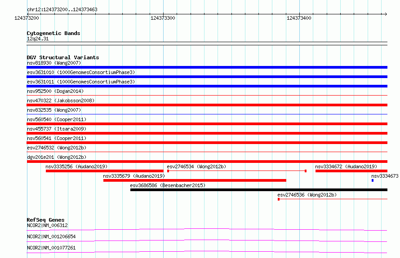Click the small blue nsv3334673 marker

point(373,180)
